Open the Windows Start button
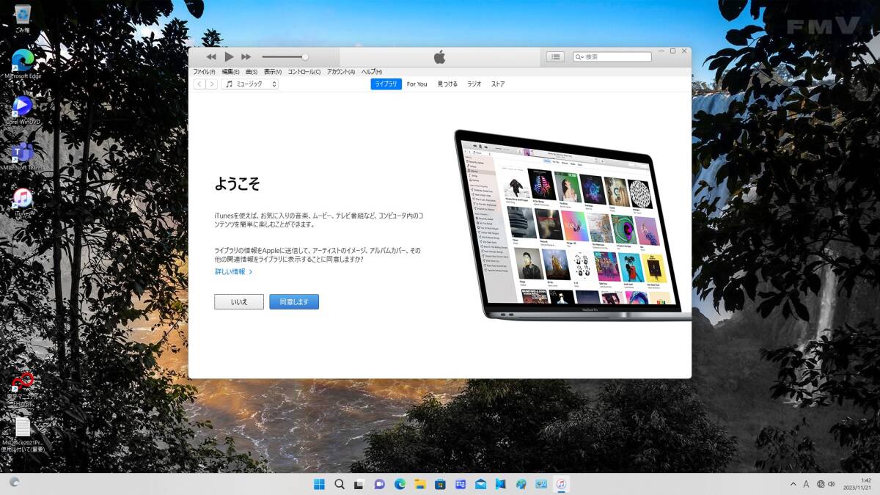This screenshot has height=495, width=880. (x=320, y=484)
